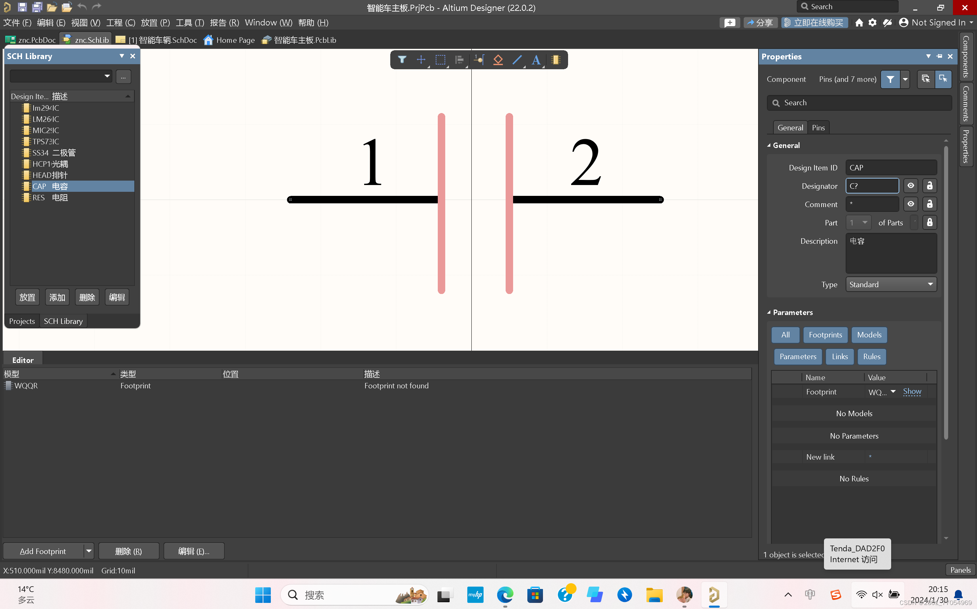Image resolution: width=977 pixels, height=609 pixels.
Task: Click the Align objects toolbar icon
Action: coord(459,60)
